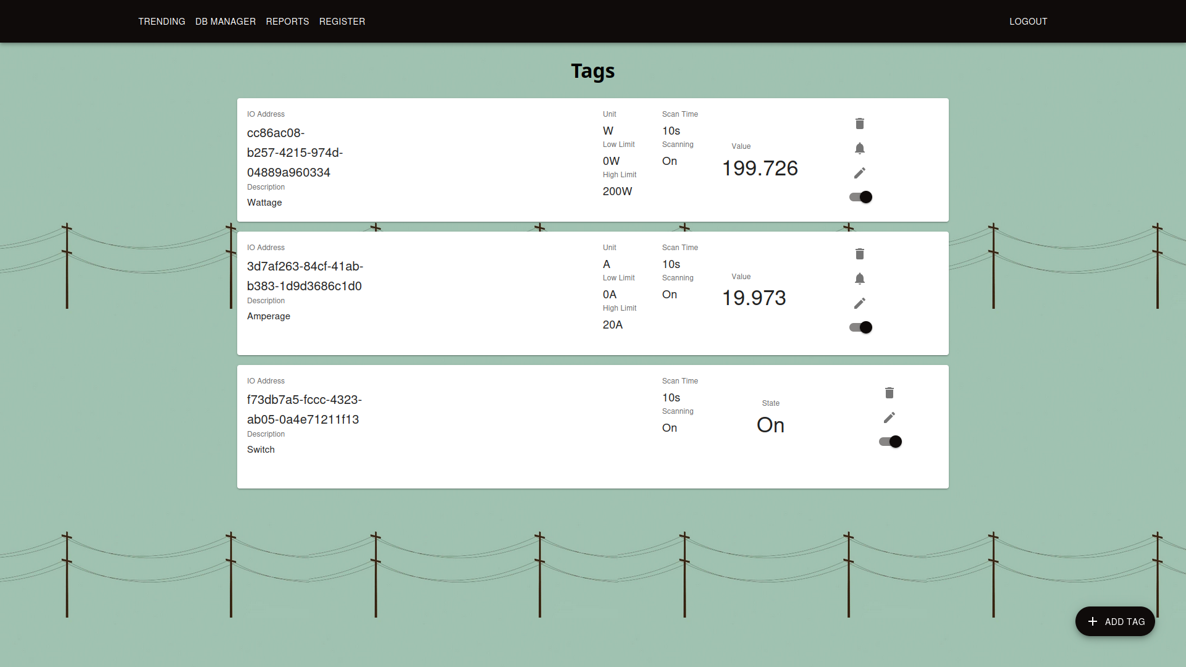
Task: Click IO address starting with 3d7af263
Action: (x=305, y=276)
